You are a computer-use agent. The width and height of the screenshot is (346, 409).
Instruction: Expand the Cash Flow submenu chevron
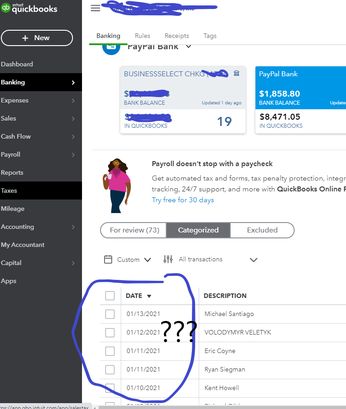(x=73, y=136)
